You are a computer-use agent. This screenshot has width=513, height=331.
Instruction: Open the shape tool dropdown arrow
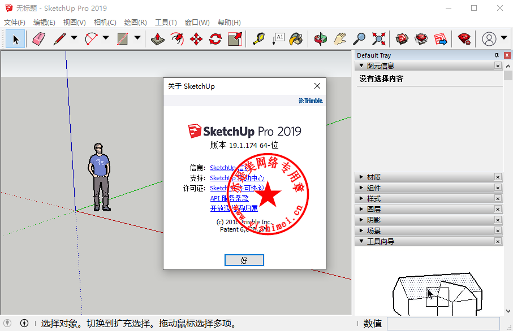click(x=137, y=38)
